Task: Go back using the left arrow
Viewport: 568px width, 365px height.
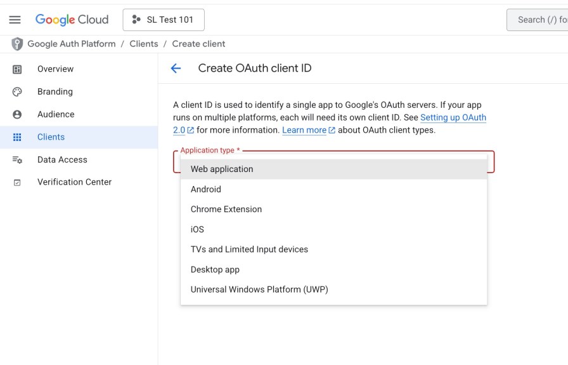Action: (x=176, y=69)
